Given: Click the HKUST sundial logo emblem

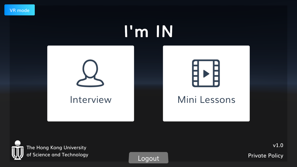Looking at the screenshot, I should point(18,150).
